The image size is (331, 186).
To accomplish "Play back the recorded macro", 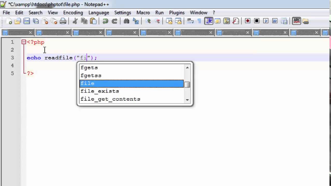I will (266, 21).
